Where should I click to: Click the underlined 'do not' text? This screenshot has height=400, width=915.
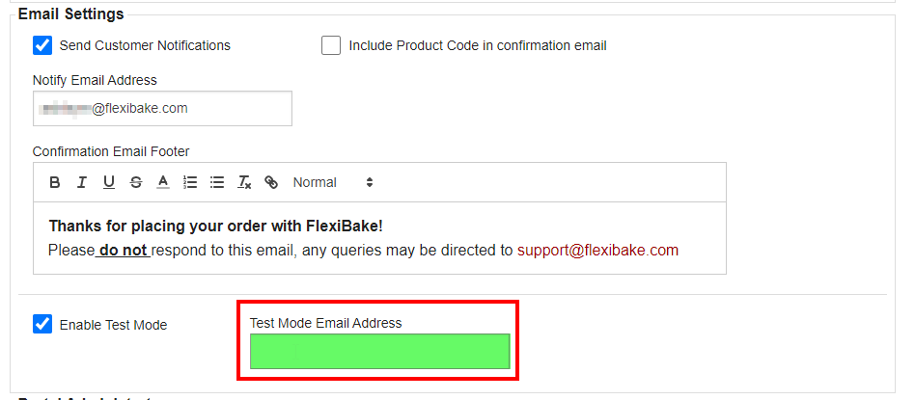tap(124, 251)
